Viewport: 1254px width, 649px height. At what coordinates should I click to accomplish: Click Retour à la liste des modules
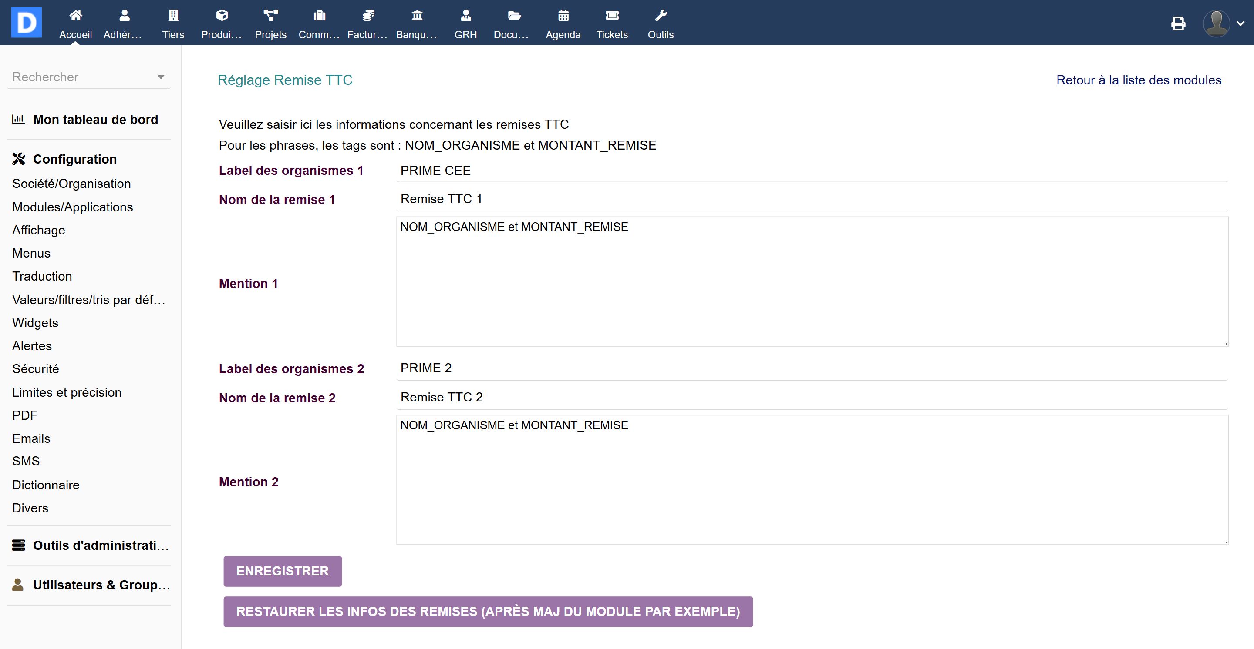pyautogui.click(x=1138, y=80)
